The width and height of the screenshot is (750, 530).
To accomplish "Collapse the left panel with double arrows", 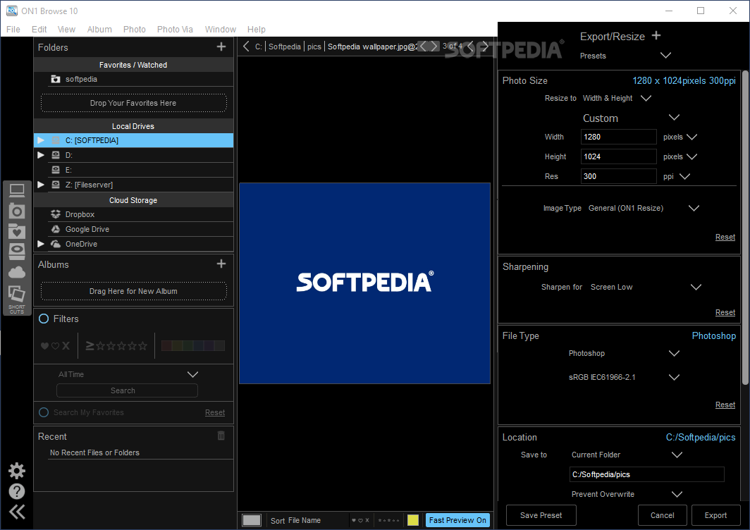I will pos(17,512).
